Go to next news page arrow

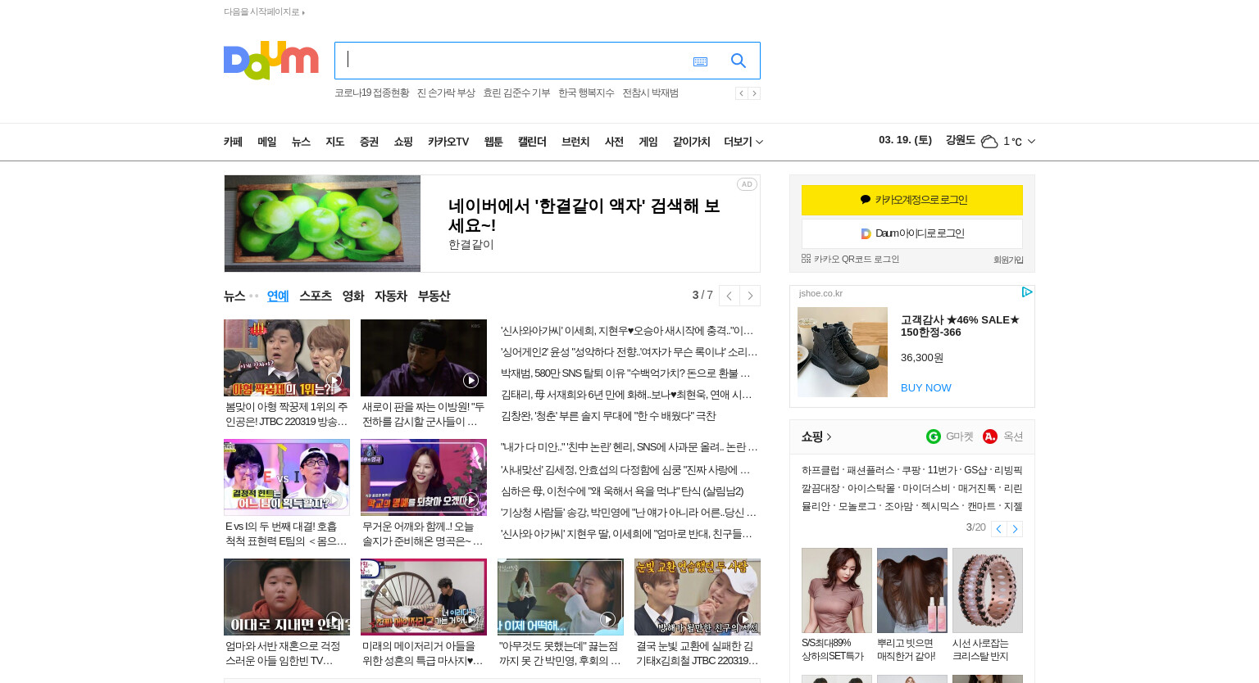tap(750, 296)
